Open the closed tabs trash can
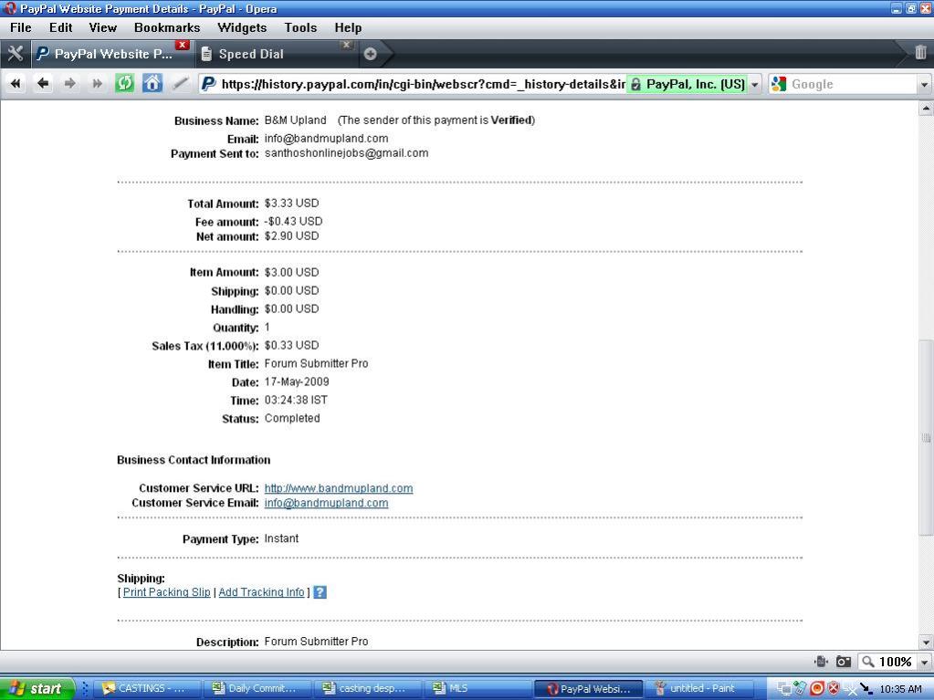 pyautogui.click(x=920, y=52)
